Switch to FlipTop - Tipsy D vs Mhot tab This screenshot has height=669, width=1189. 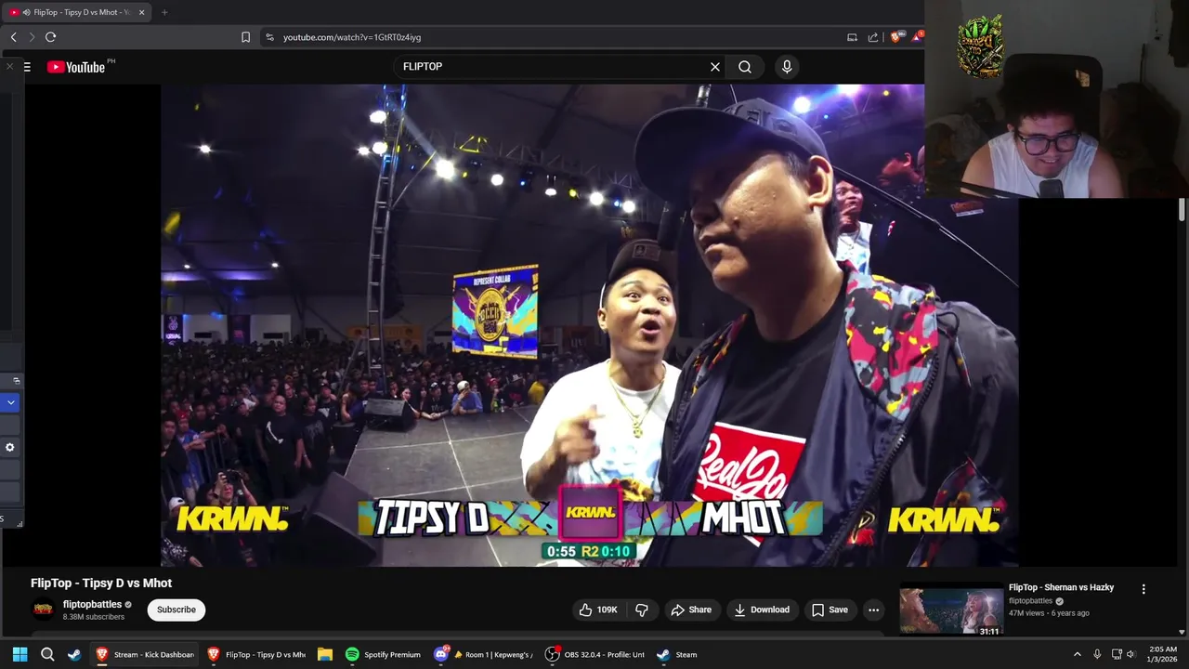74,12
